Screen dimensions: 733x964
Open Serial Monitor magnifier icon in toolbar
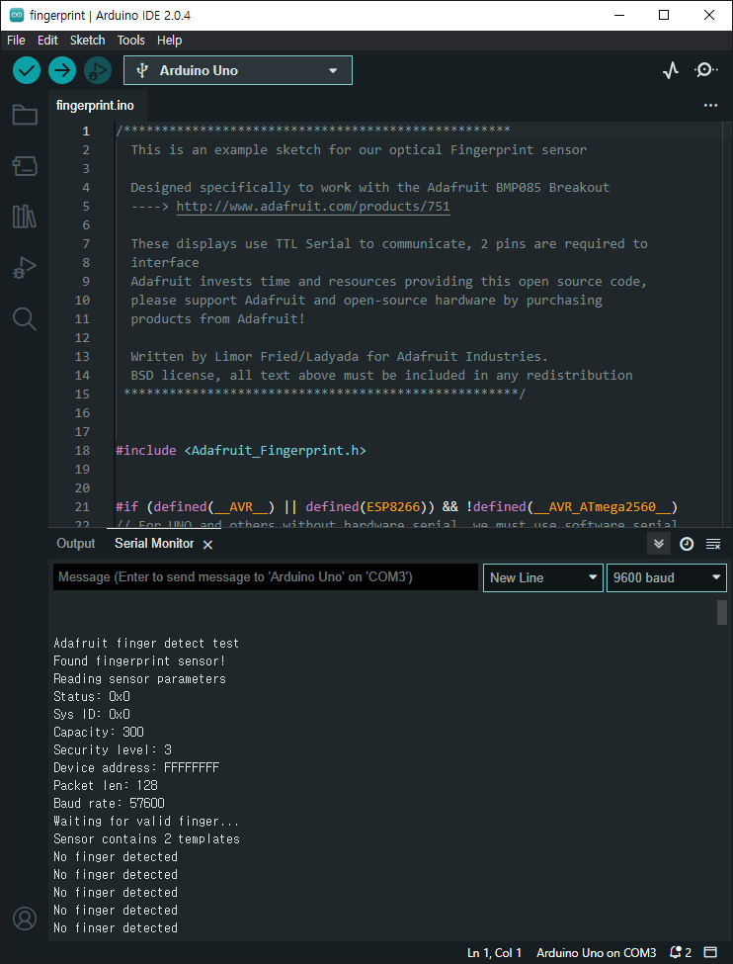(x=706, y=70)
